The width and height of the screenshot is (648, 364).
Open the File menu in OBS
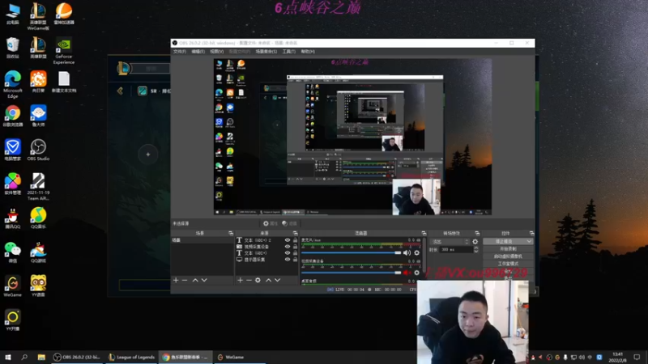click(179, 52)
